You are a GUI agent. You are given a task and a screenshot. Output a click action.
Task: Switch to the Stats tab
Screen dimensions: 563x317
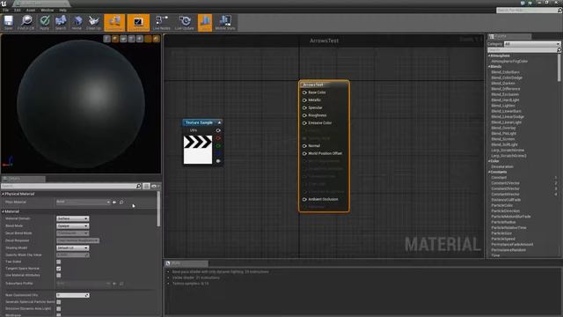coord(186,263)
